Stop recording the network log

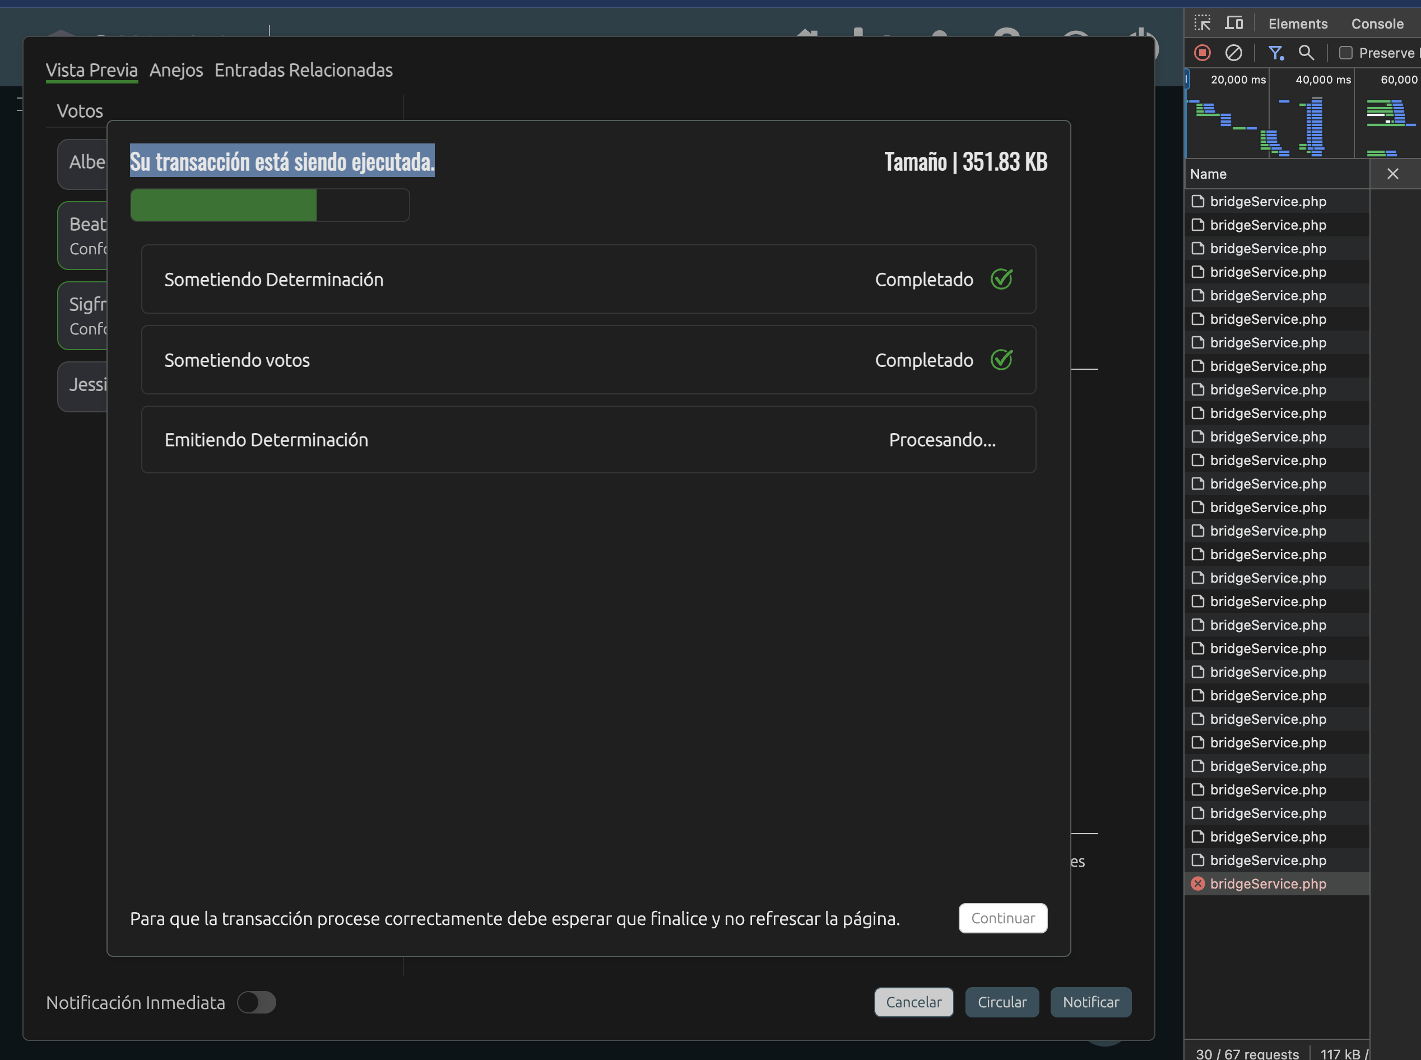click(x=1202, y=53)
